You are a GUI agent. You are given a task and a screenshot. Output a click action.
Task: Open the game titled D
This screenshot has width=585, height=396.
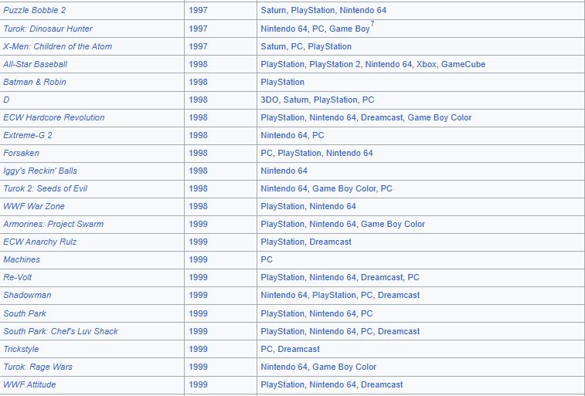[x=6, y=100]
